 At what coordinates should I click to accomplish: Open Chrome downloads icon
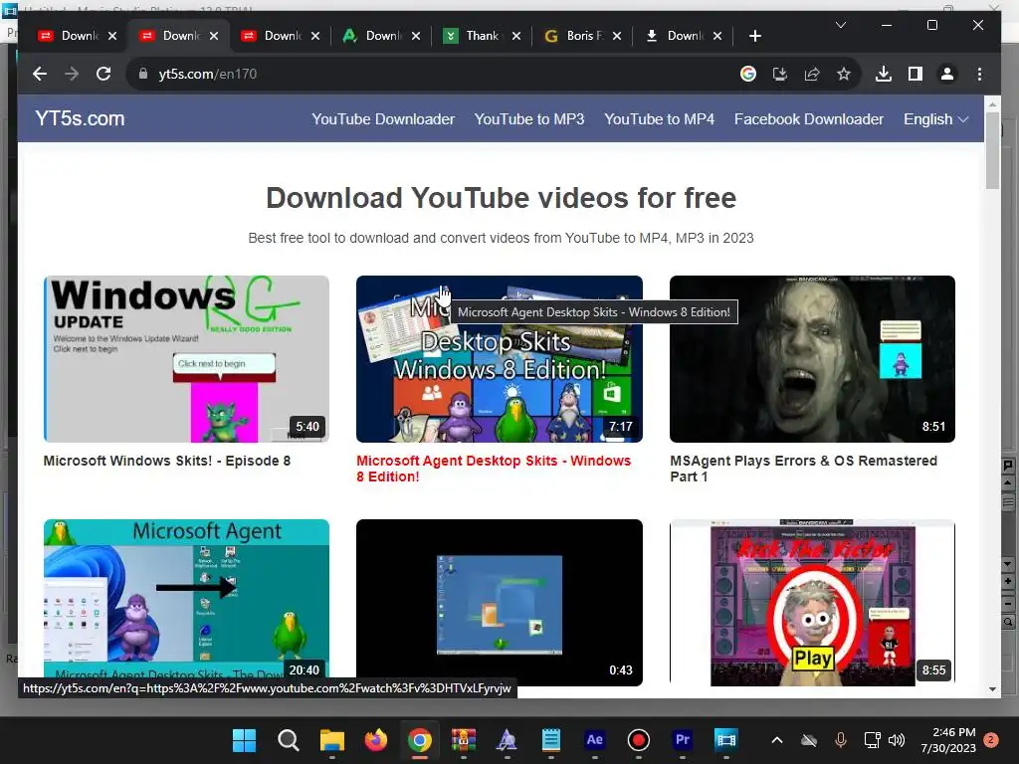click(x=884, y=74)
